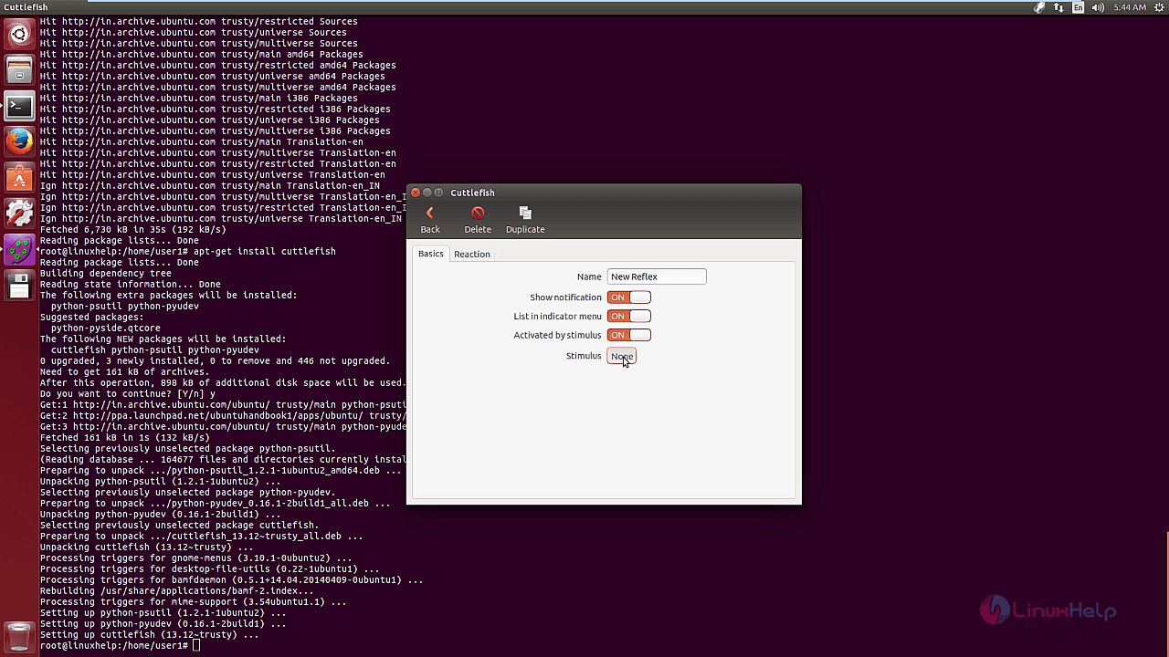Click 'Setting up cuttlefish (13.12~trusty)' line
1169x657 pixels.
149,634
